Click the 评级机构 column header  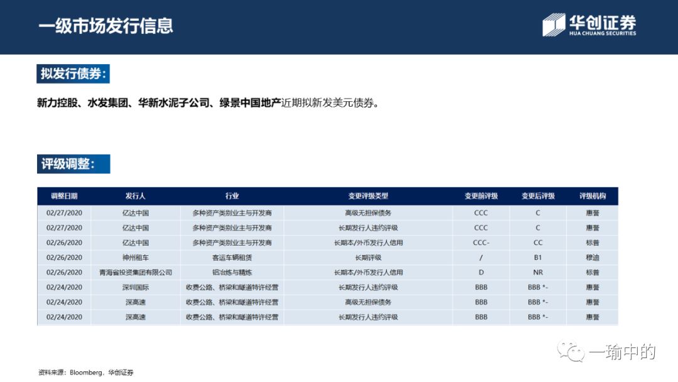pyautogui.click(x=593, y=196)
